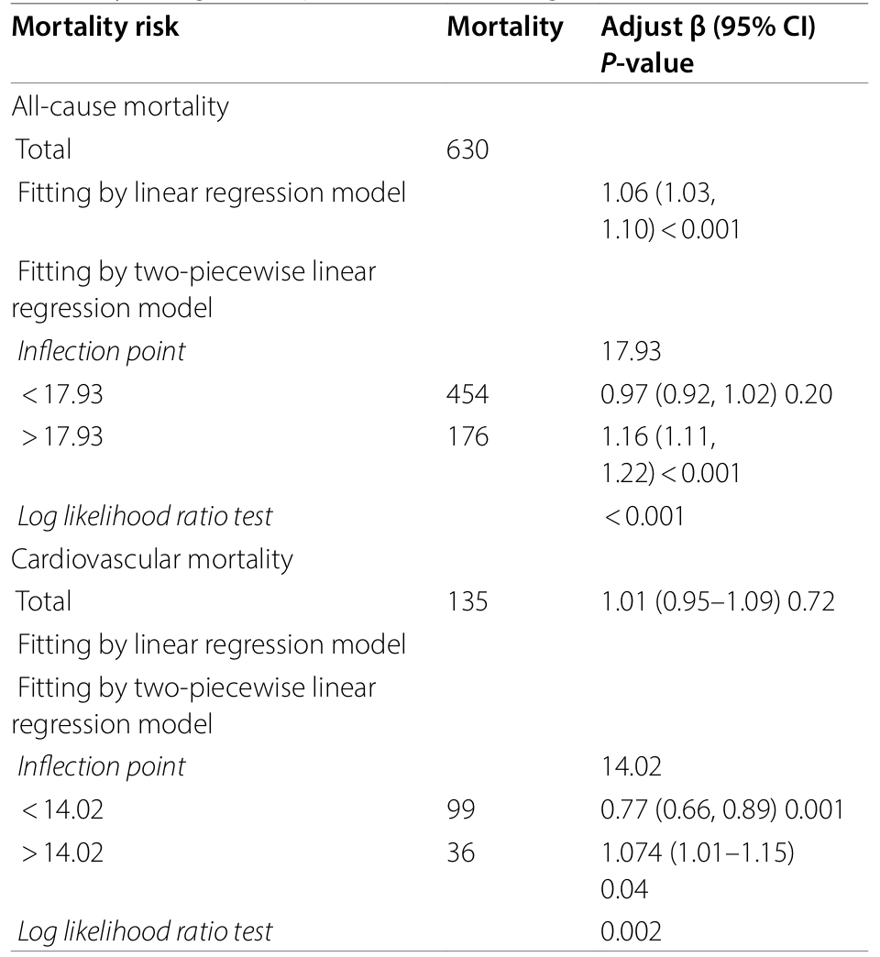Viewport: 880px width, 957px height.
Task: Click the last log likelihood value 0.002
Action: coord(631,931)
